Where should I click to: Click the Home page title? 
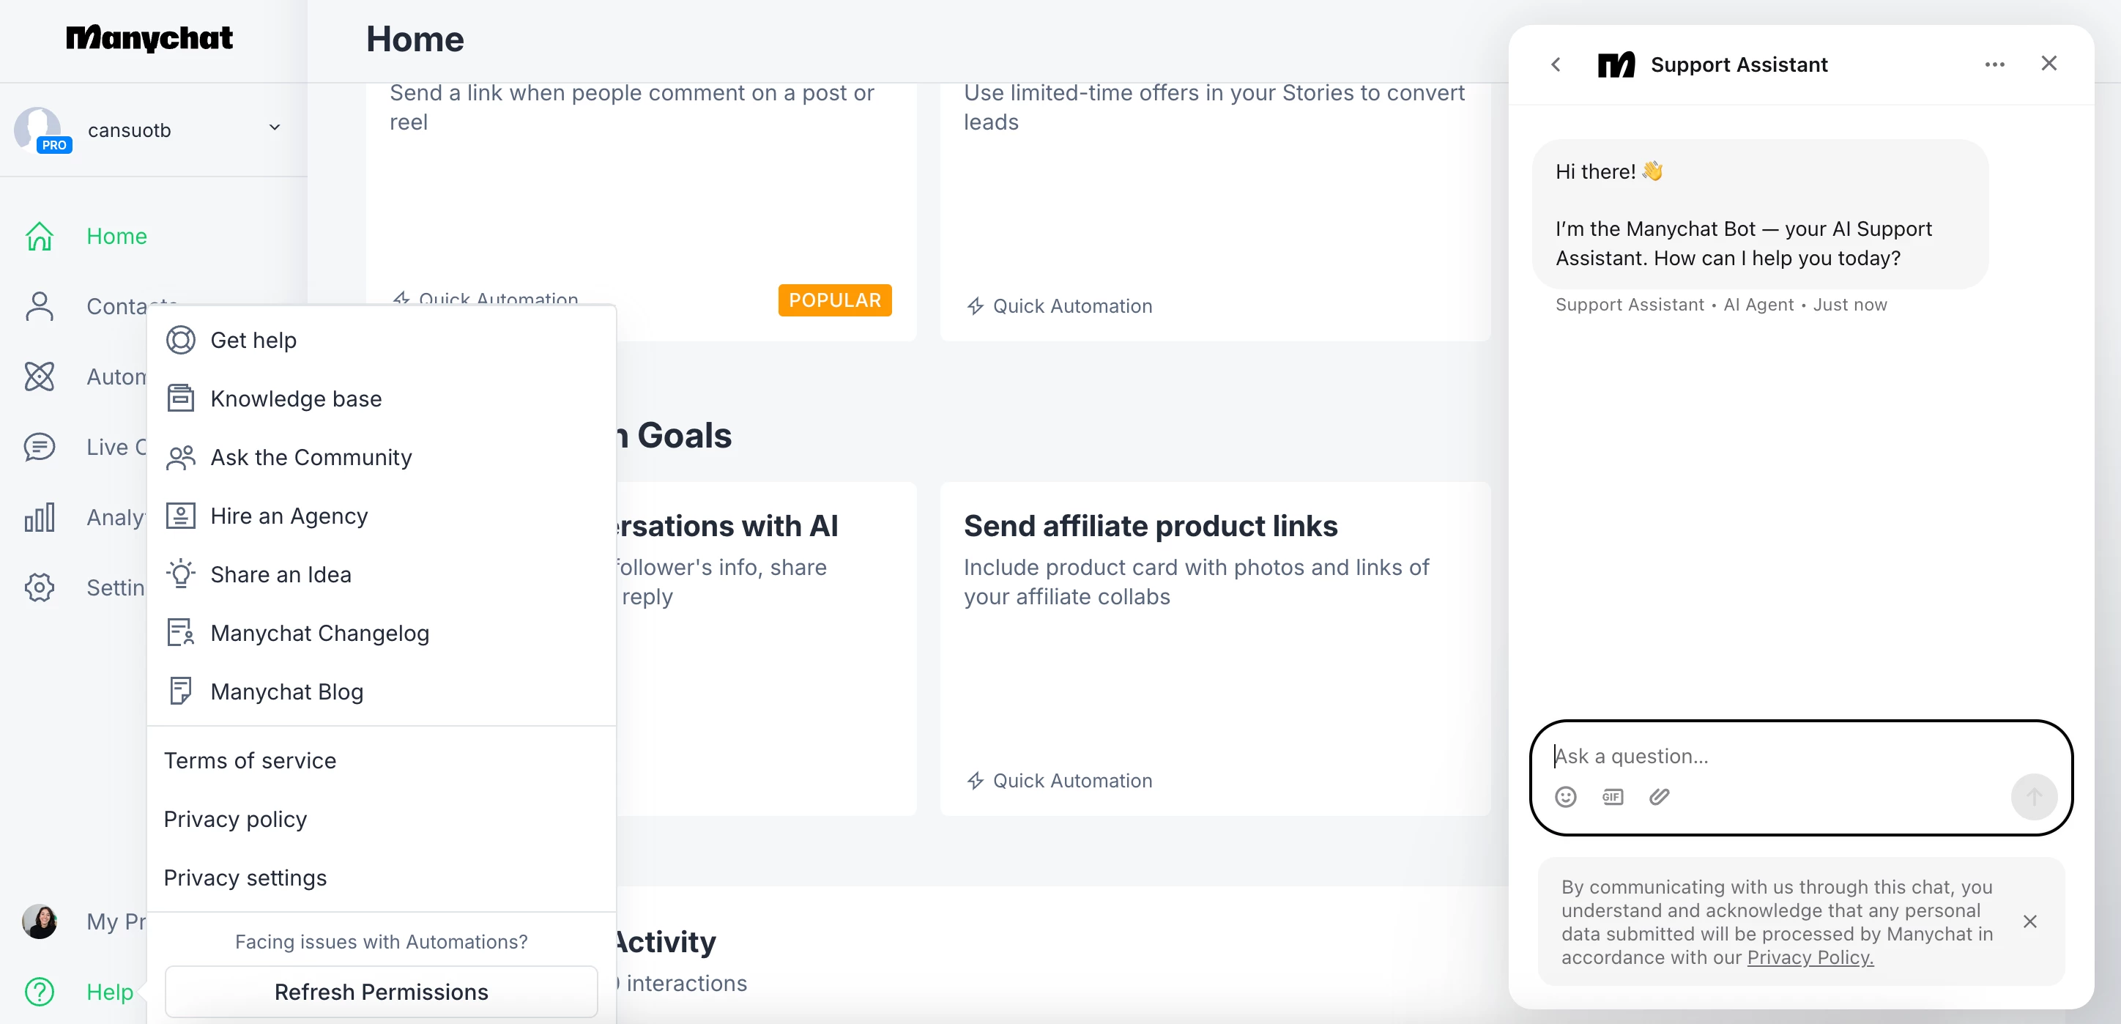pyautogui.click(x=415, y=39)
